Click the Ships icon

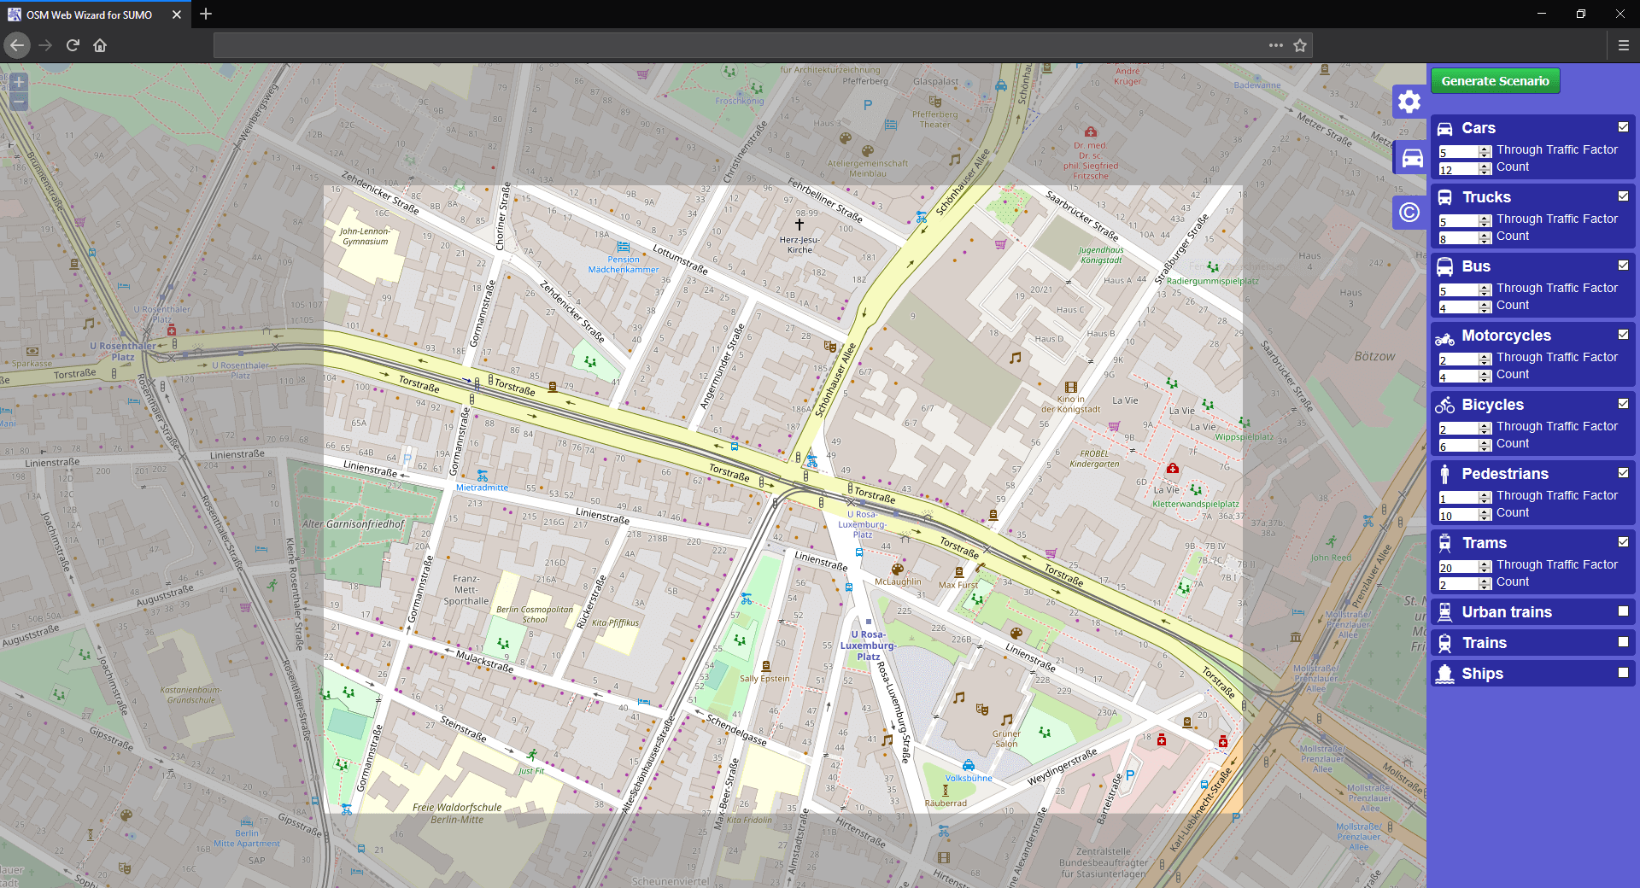tap(1445, 673)
